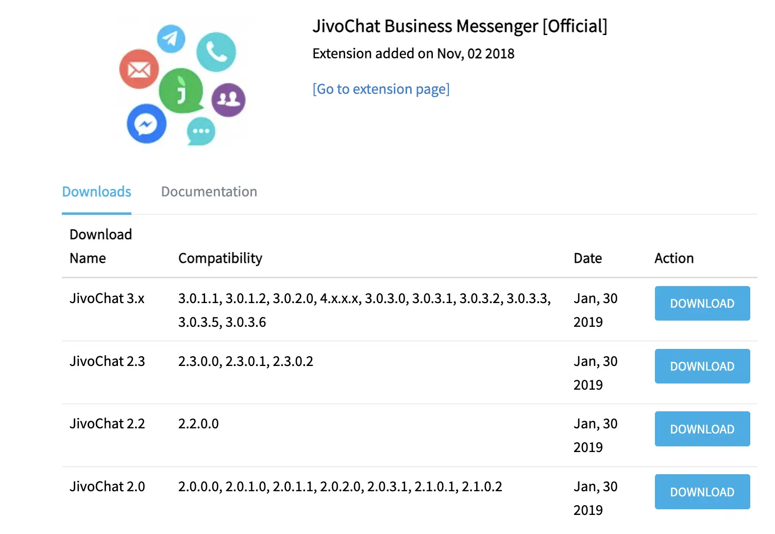Viewport: 775px width, 534px height.
Task: Click the Download Name column header
Action: [x=100, y=246]
